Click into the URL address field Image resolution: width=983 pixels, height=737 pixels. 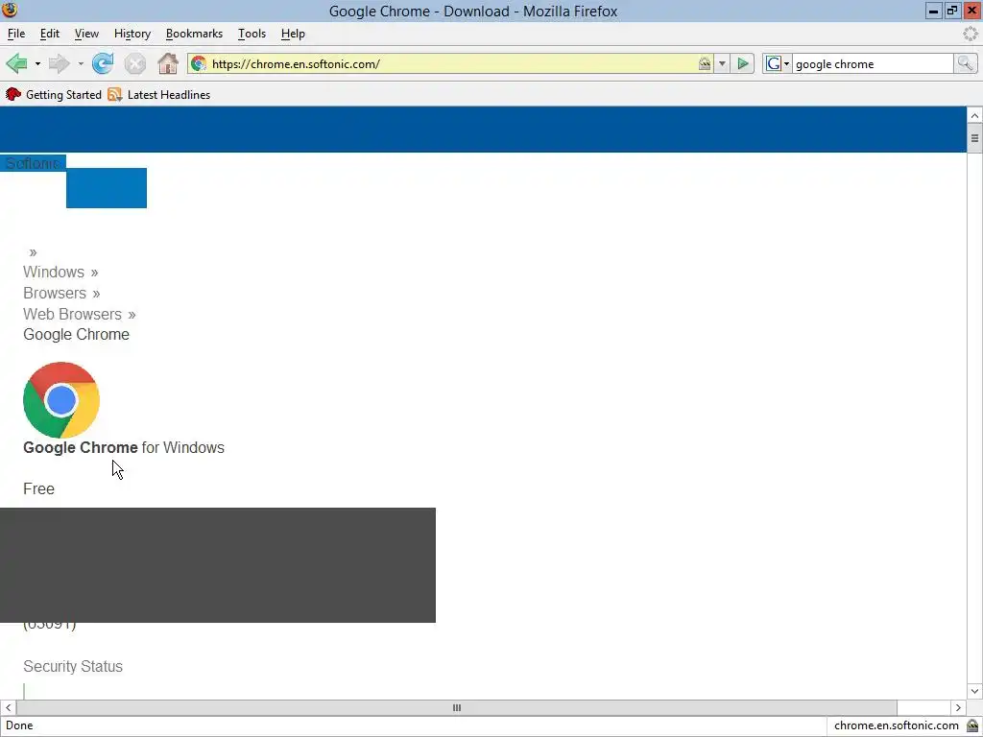(x=451, y=63)
